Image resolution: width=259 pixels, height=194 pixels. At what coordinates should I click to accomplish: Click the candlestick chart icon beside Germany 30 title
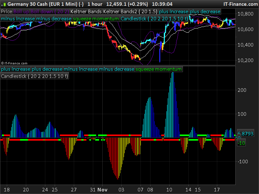[4, 4]
